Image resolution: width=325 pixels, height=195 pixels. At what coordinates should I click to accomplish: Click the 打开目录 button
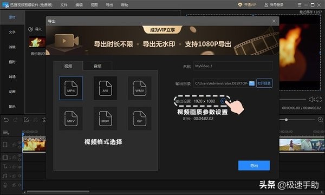click(264, 83)
